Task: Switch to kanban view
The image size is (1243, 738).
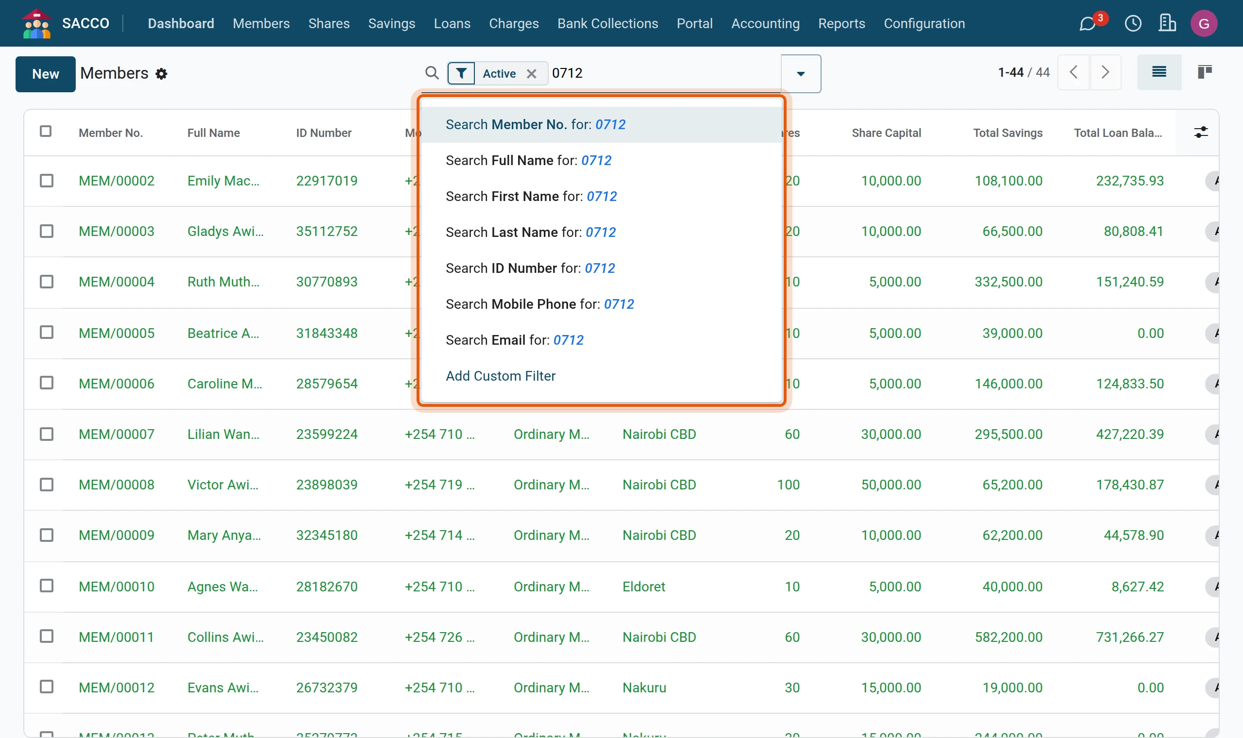Action: (1204, 73)
